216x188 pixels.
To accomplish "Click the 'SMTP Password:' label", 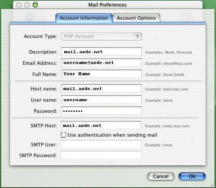I will tap(38, 155).
